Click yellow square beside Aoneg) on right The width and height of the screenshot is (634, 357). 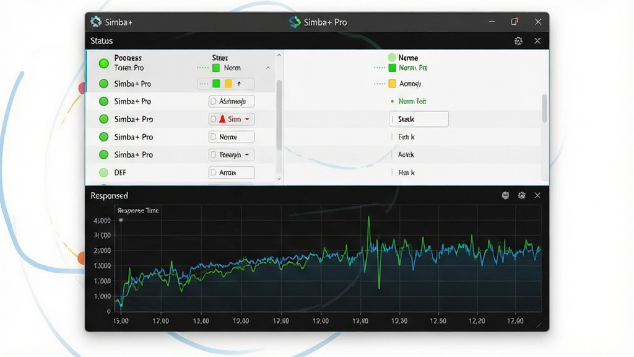pyautogui.click(x=392, y=84)
